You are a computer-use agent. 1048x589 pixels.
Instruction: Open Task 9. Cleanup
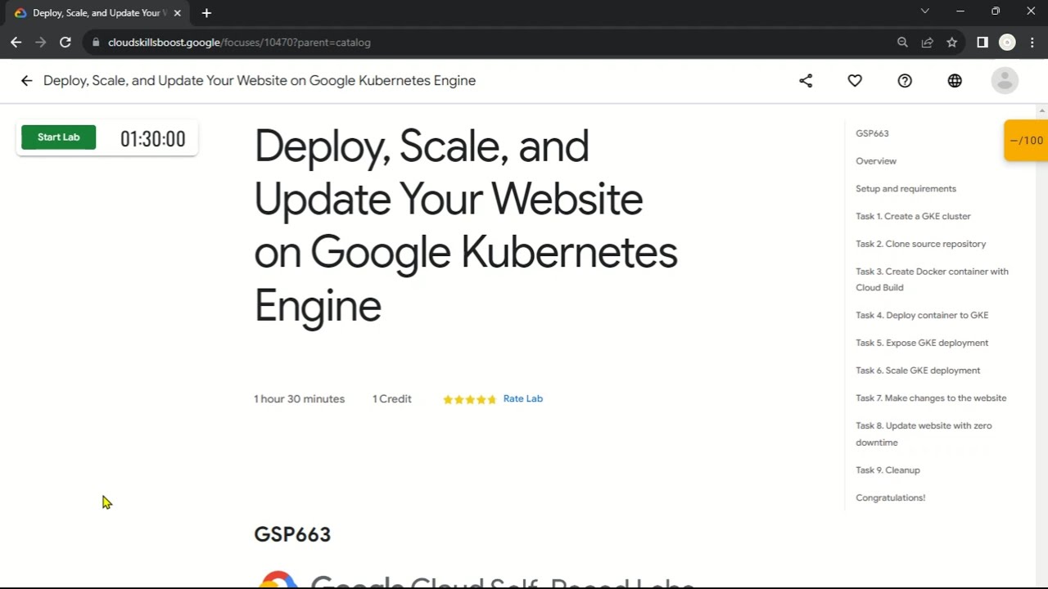click(888, 470)
